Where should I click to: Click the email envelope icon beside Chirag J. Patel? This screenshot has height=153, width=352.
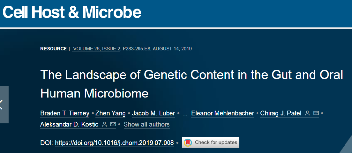click(316, 113)
